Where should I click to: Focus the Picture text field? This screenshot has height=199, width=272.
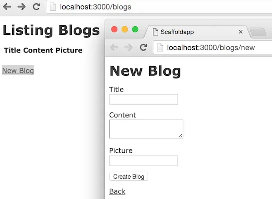pyautogui.click(x=143, y=160)
